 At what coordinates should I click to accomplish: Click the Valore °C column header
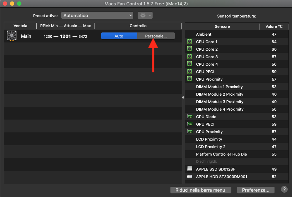coord(274,26)
